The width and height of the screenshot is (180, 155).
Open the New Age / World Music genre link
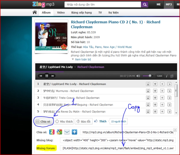pos(117,47)
